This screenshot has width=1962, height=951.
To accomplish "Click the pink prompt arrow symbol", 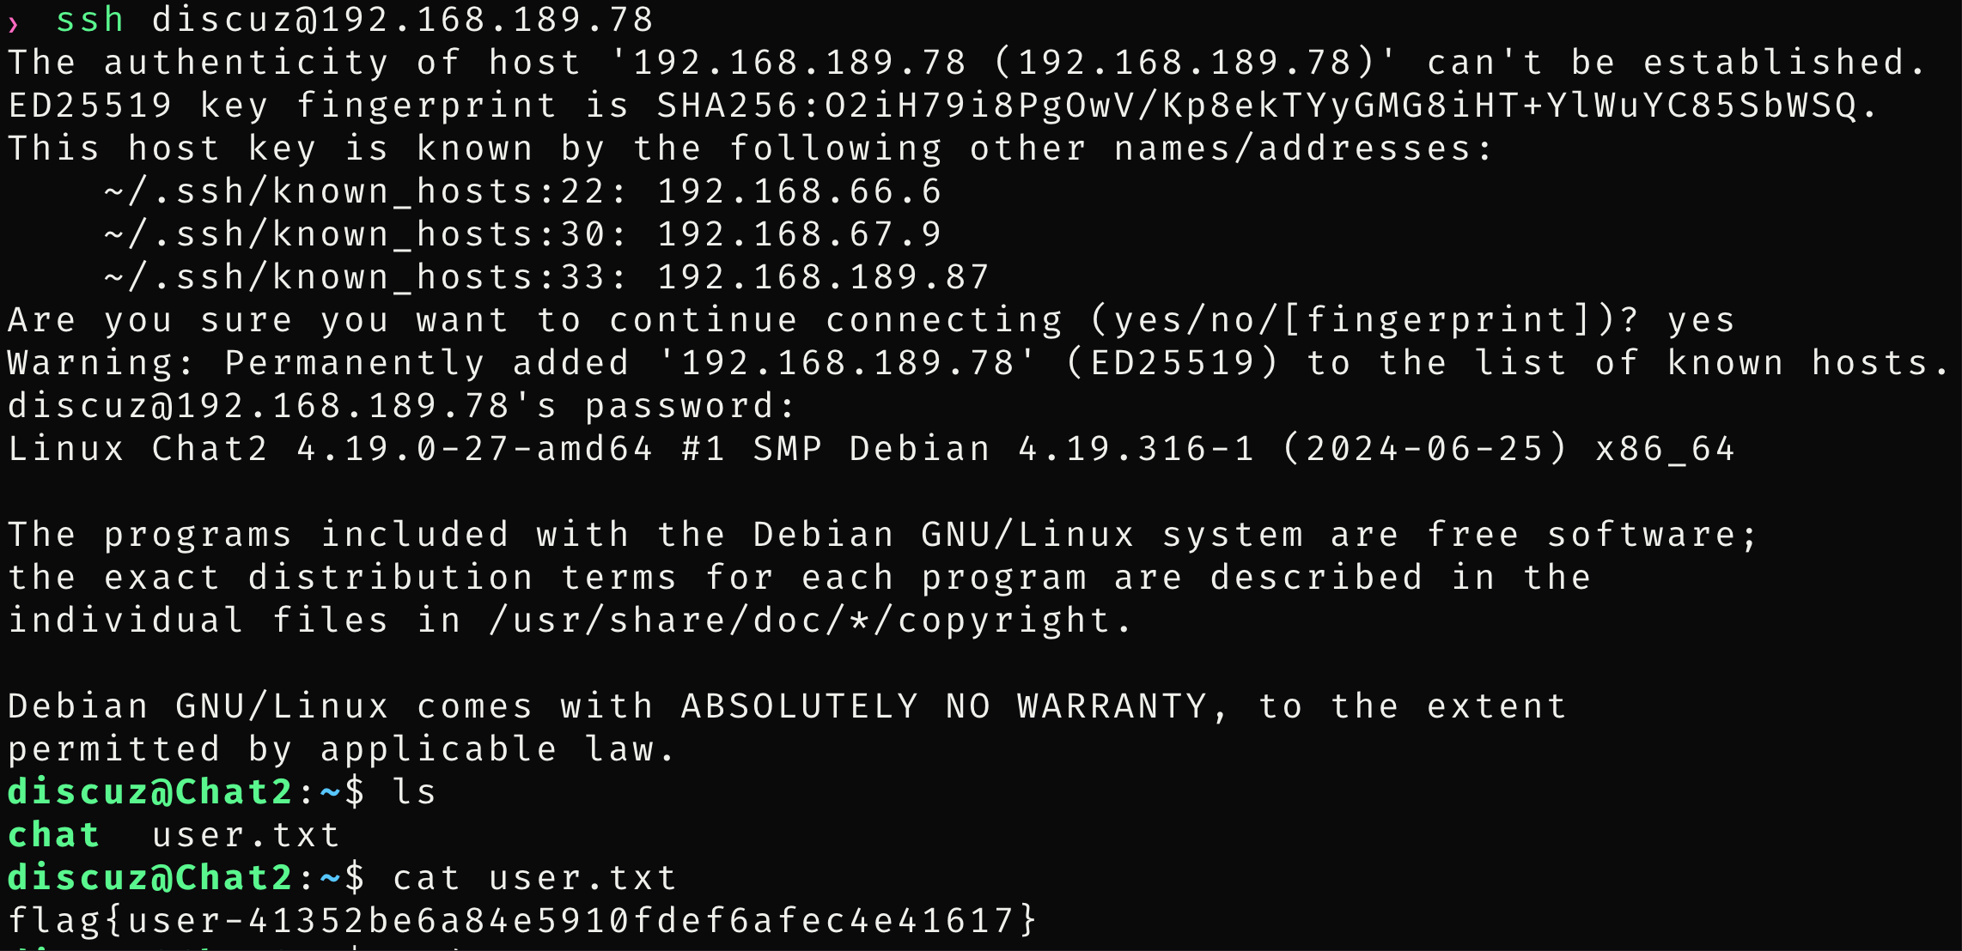I will 13,23.
